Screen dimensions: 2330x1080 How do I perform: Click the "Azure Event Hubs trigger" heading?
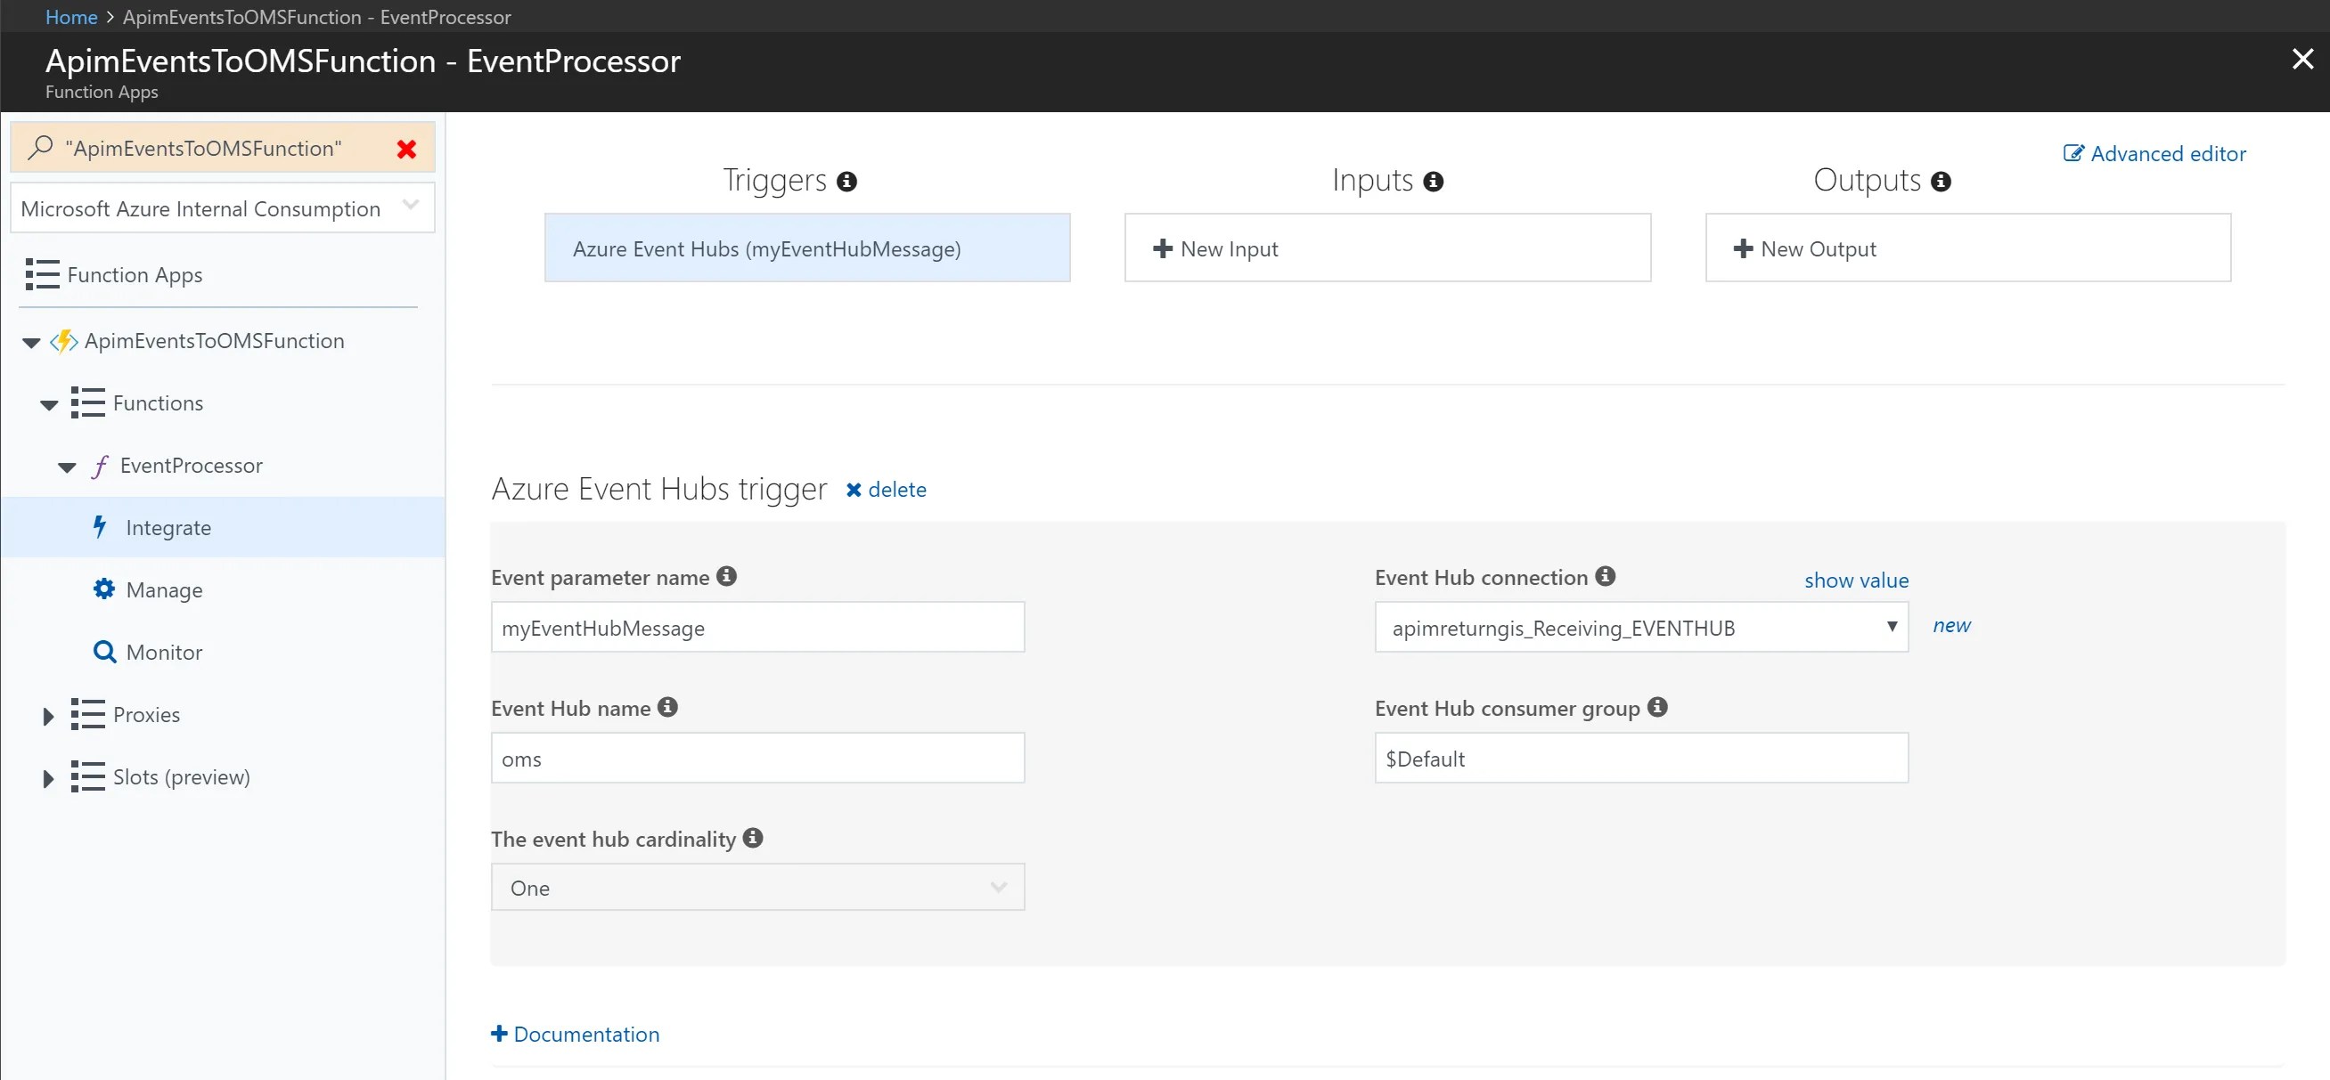coord(659,489)
